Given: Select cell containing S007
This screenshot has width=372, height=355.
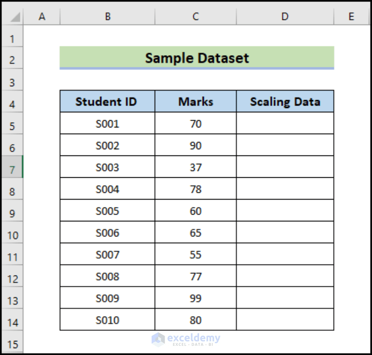Looking at the screenshot, I should 108,254.
